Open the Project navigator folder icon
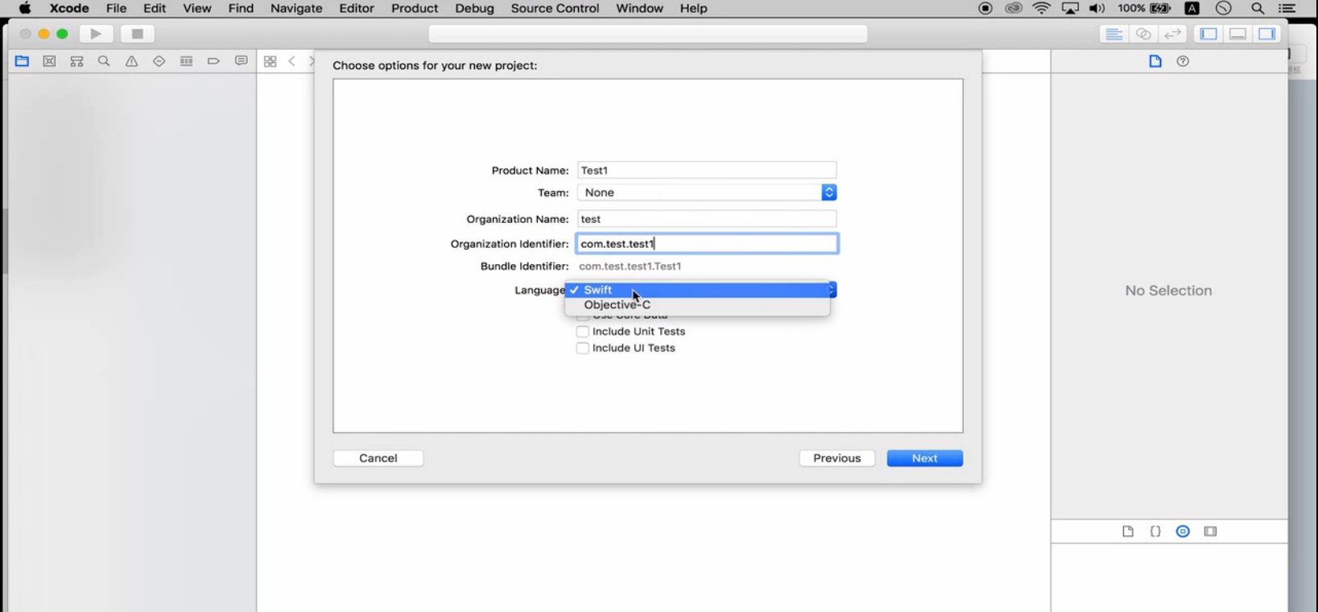Image resolution: width=1318 pixels, height=612 pixels. click(22, 61)
